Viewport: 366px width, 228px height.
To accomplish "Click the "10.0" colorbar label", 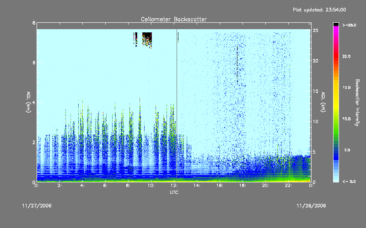I will pos(346,119).
